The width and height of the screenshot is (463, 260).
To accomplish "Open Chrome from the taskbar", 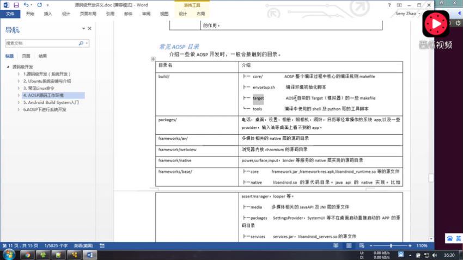I will [27, 255].
